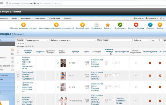Click the В панели user icon
The width and height of the screenshot is (166, 105).
(147, 18)
